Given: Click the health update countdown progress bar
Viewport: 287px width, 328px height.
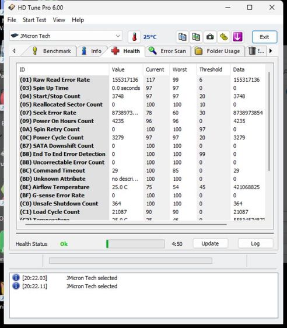Looking at the screenshot, I should tap(135, 244).
